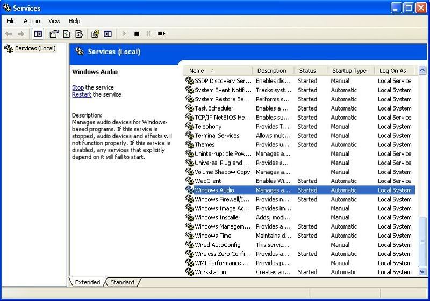This screenshot has width=430, height=301.
Task: Open the Action menu
Action: click(32, 21)
